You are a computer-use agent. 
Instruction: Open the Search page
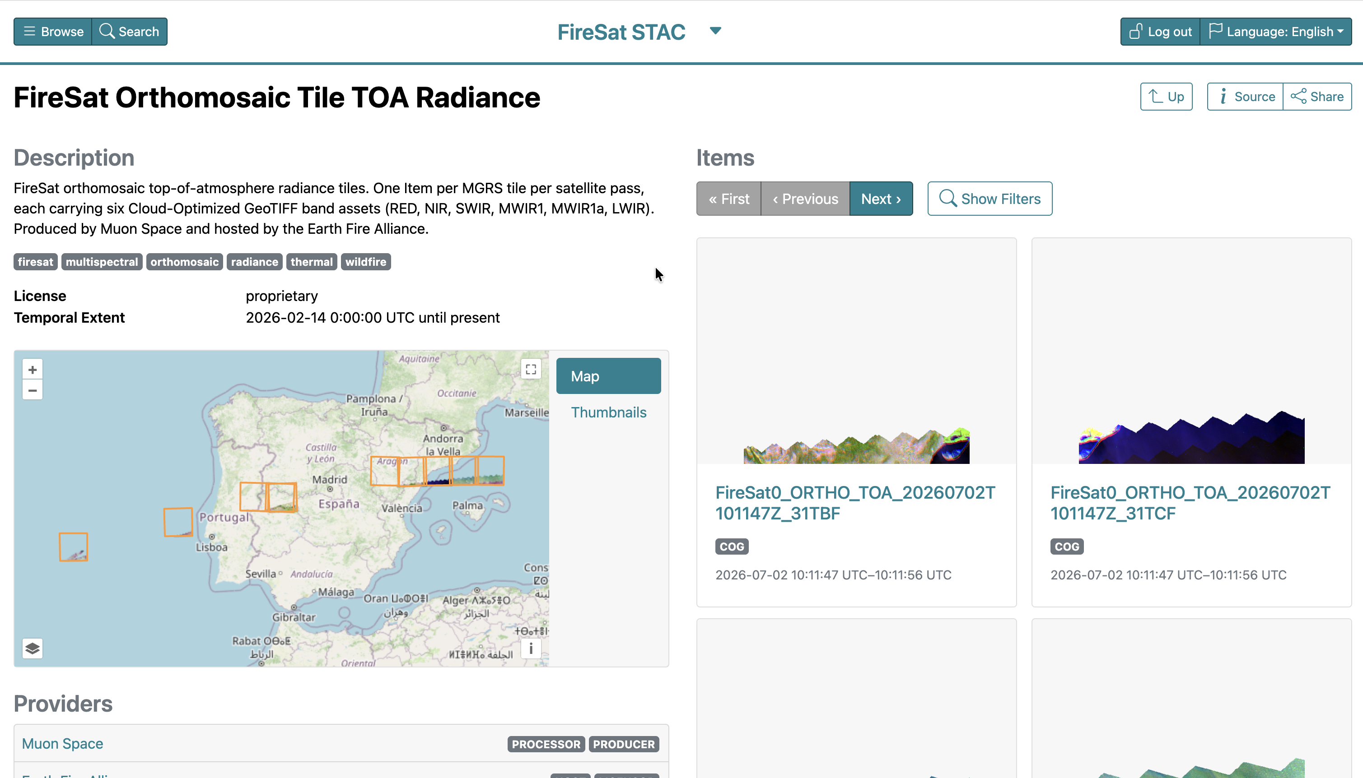click(130, 32)
